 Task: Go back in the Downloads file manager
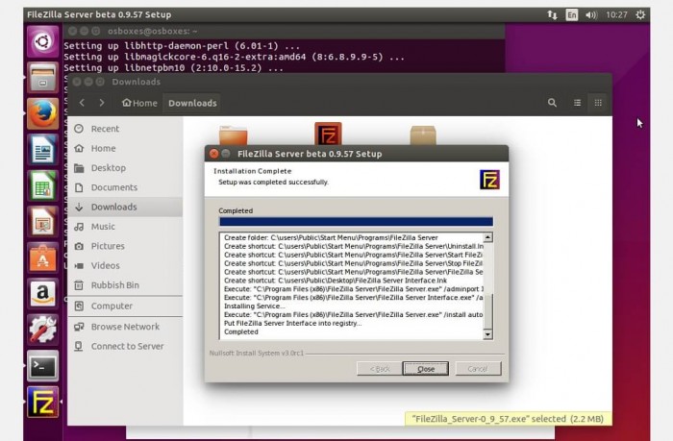(x=82, y=103)
